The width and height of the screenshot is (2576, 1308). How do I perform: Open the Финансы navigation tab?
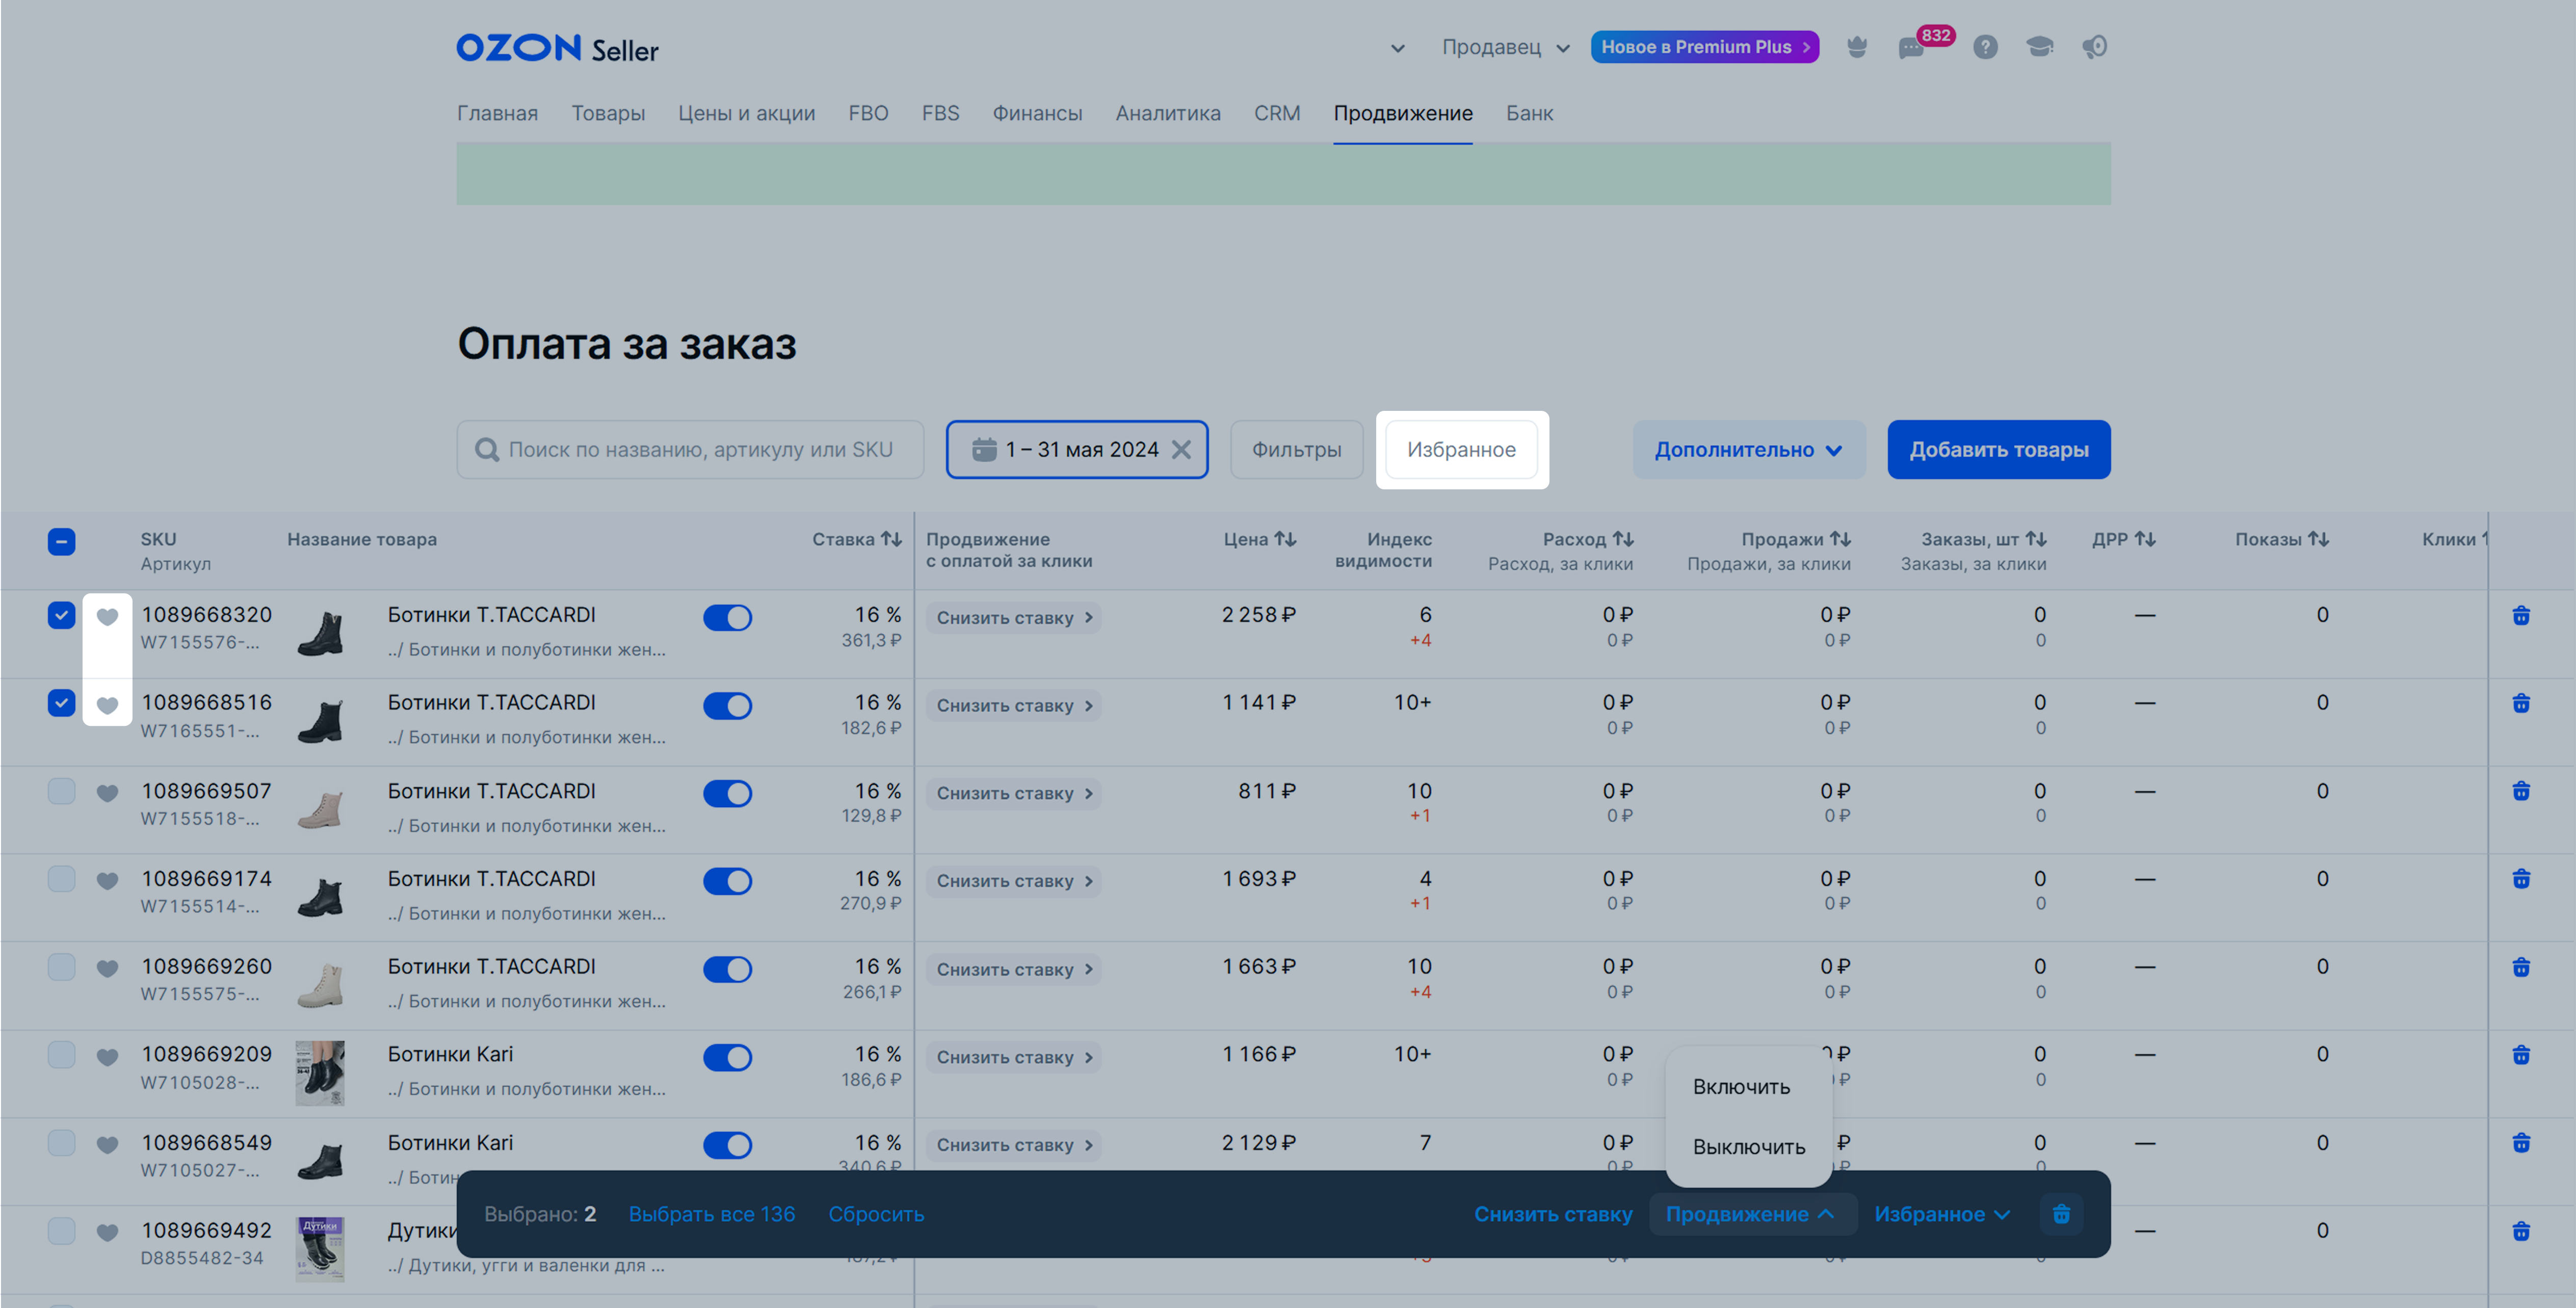(x=1037, y=113)
